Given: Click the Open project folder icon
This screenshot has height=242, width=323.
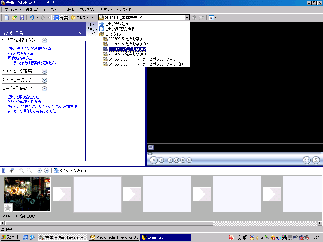Looking at the screenshot, I should coord(14,18).
